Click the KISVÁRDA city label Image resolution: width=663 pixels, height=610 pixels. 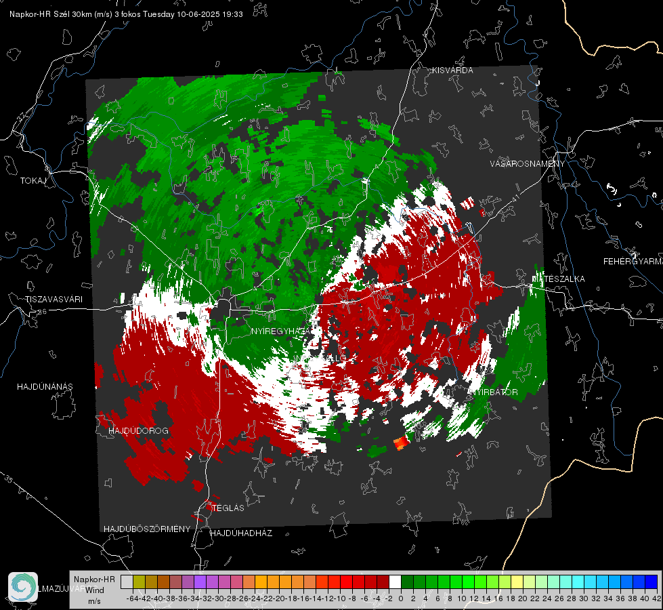(452, 70)
